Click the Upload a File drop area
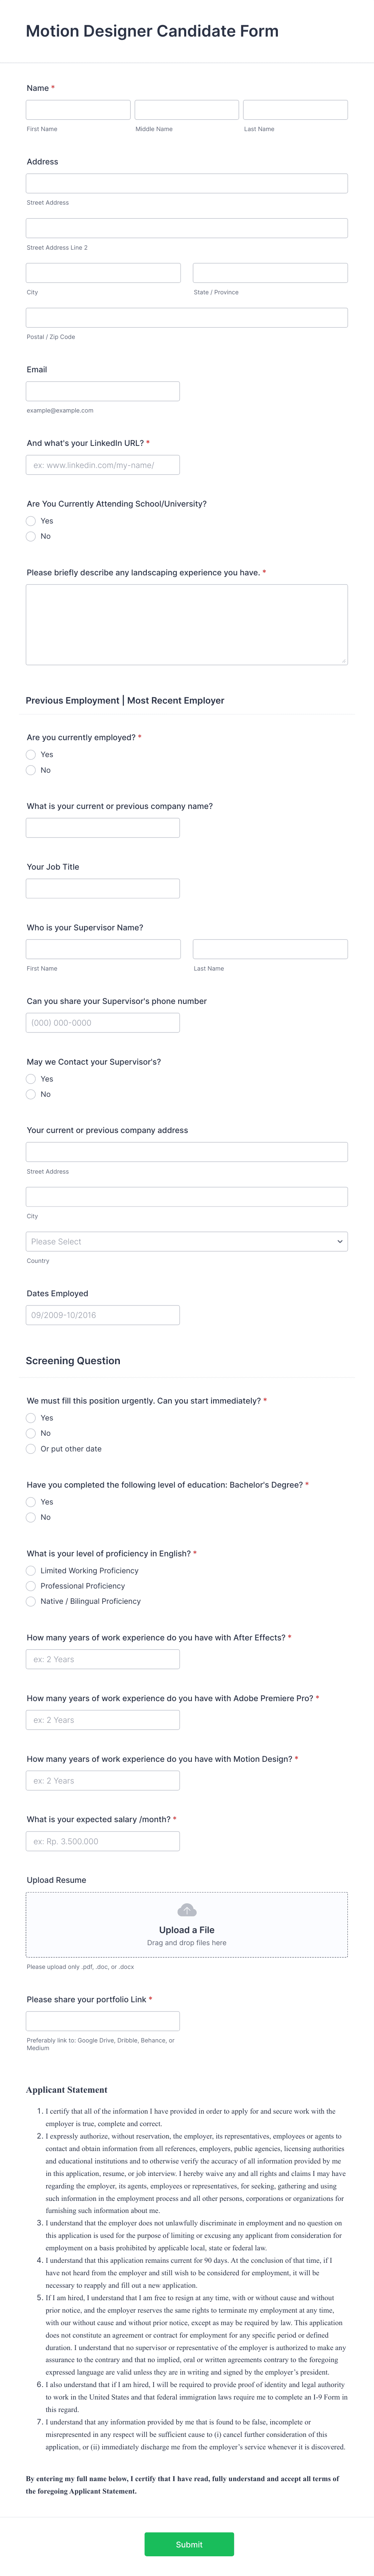Image resolution: width=374 pixels, height=2576 pixels. pyautogui.click(x=187, y=1924)
